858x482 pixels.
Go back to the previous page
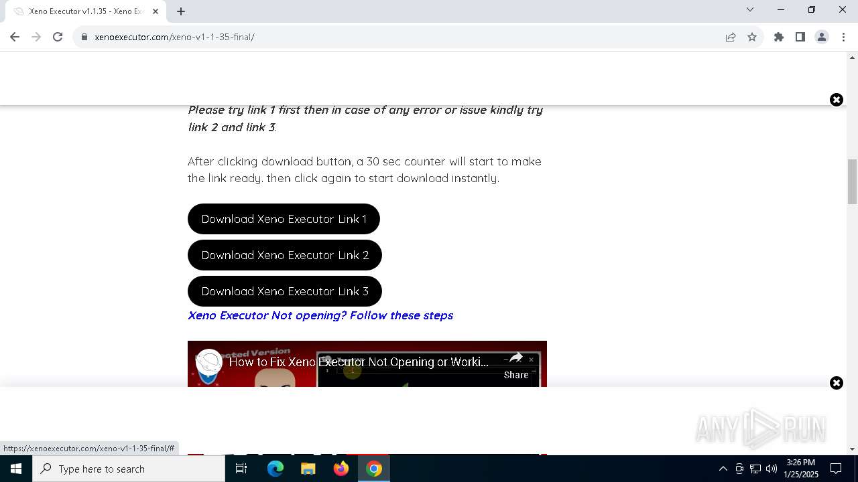[x=15, y=37]
